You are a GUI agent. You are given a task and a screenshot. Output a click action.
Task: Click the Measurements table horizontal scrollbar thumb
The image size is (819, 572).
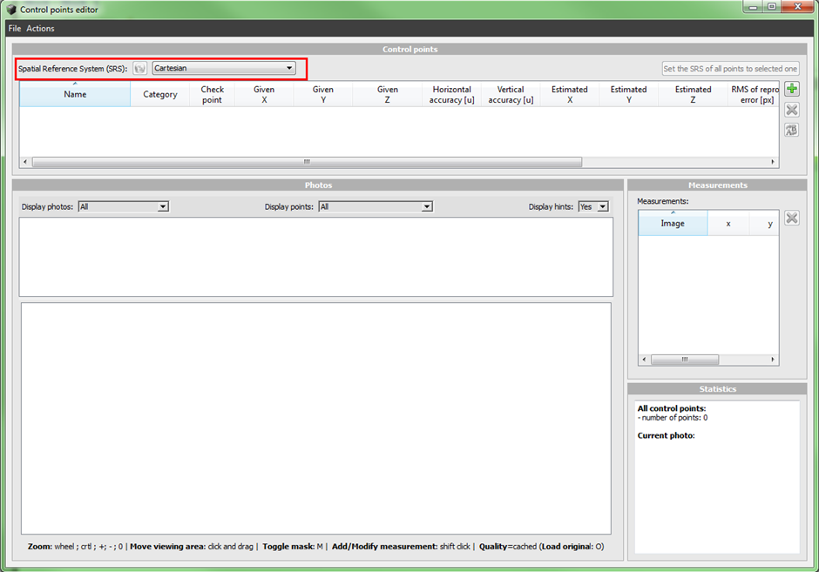[x=685, y=359]
